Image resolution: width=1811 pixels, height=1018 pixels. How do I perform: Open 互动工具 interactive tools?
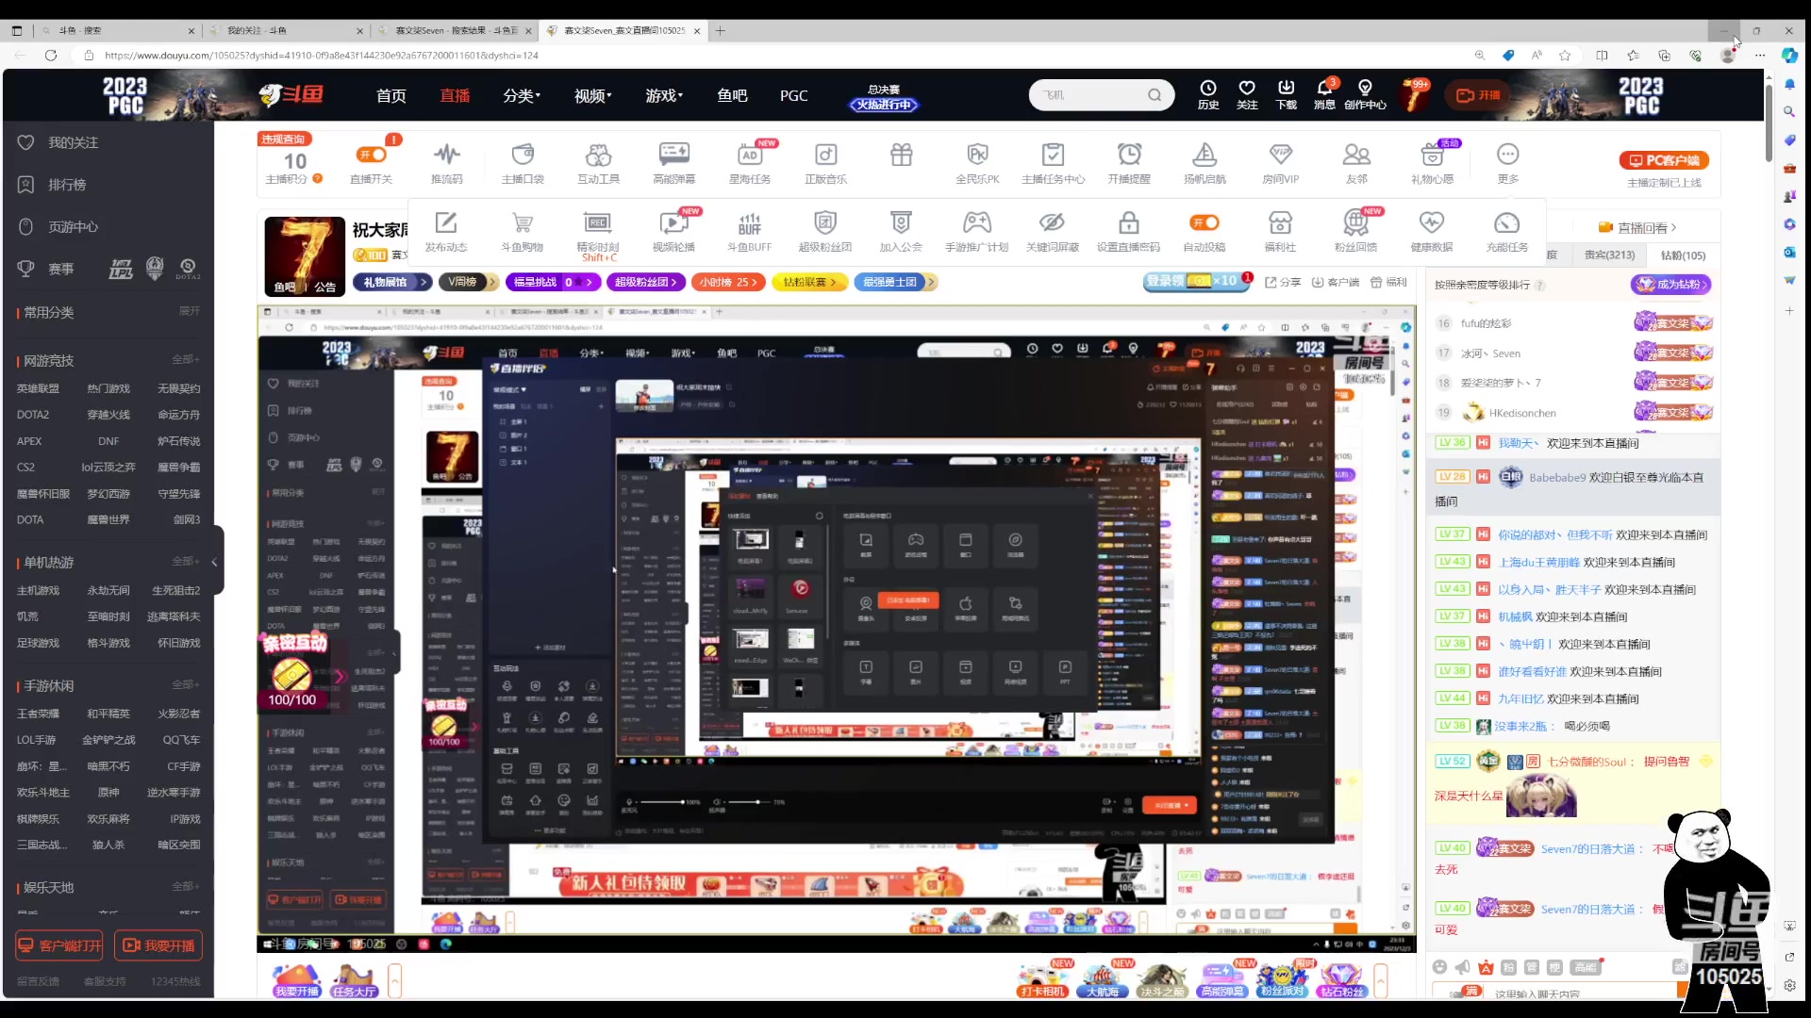598,162
